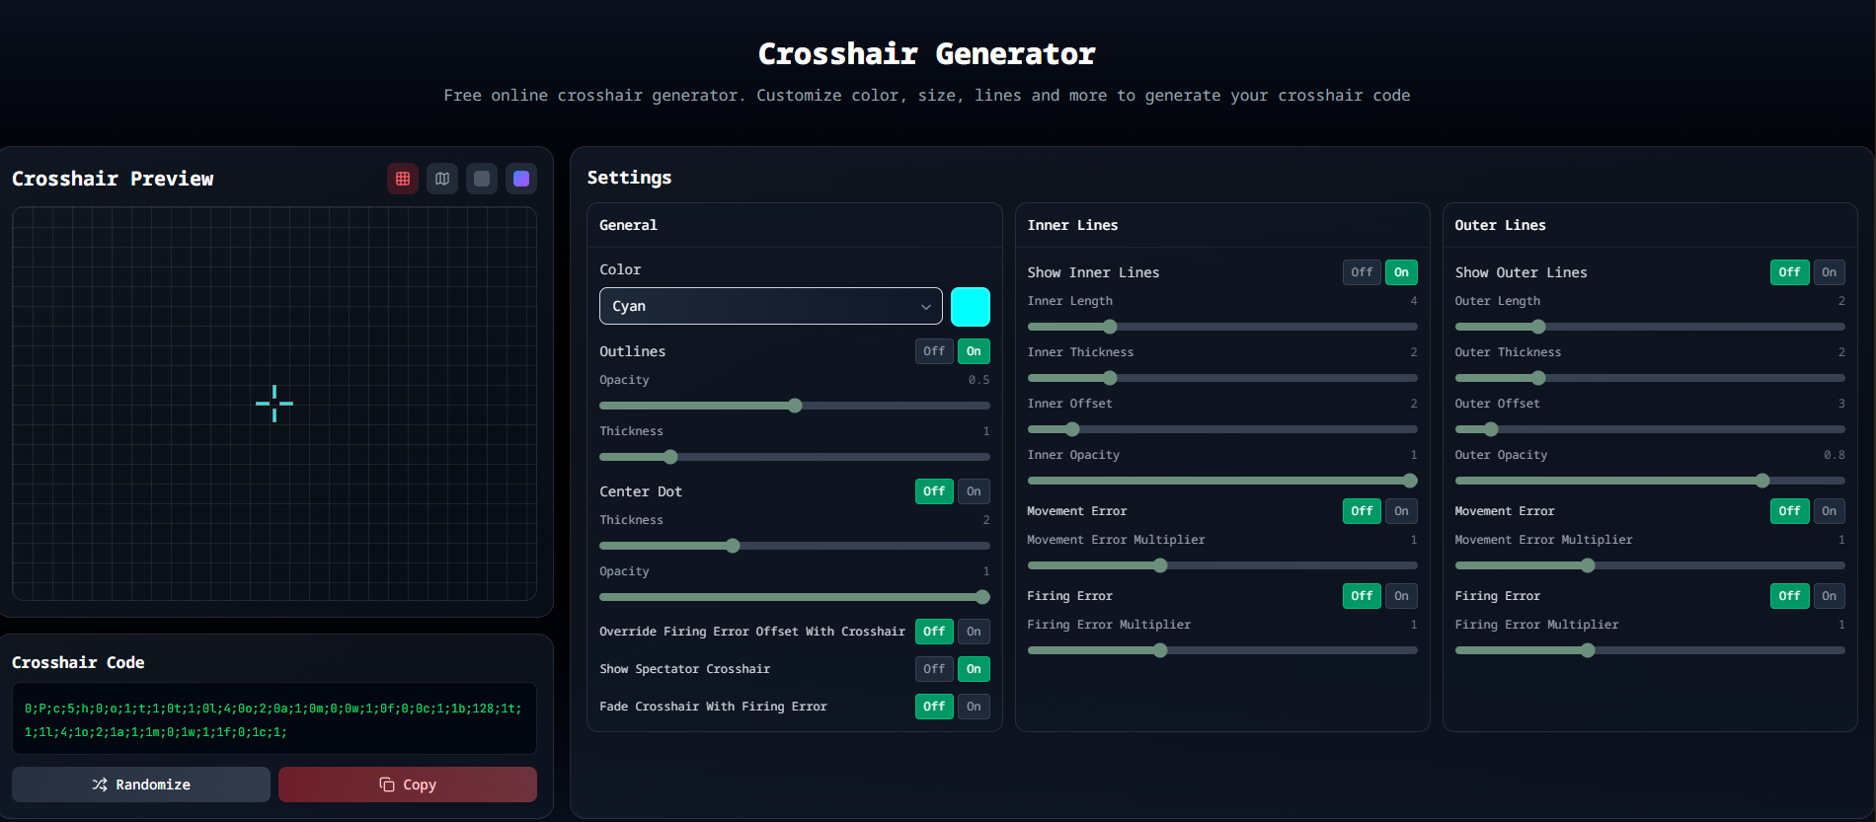The width and height of the screenshot is (1876, 822).
Task: Select the grid background preview icon
Action: tap(403, 179)
